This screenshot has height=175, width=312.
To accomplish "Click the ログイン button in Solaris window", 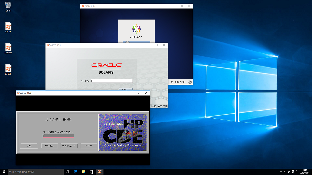I will 125,90.
